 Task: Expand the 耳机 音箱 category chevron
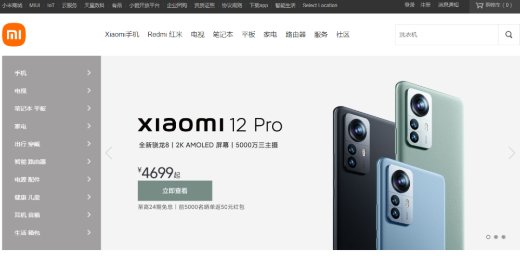pyautogui.click(x=89, y=214)
